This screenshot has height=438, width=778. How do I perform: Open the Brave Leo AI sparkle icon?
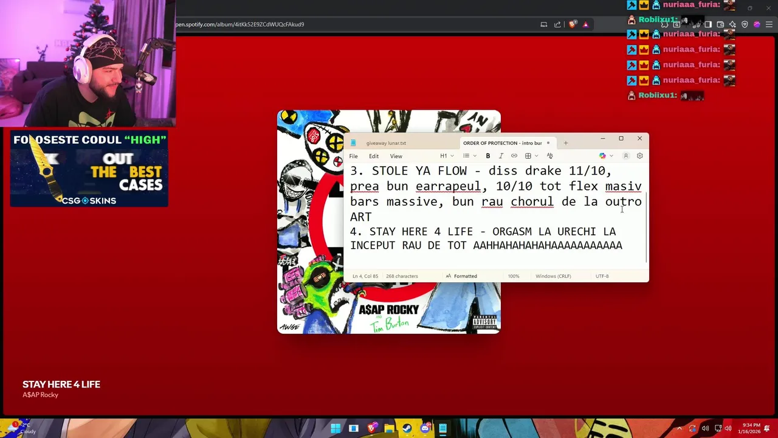732,24
